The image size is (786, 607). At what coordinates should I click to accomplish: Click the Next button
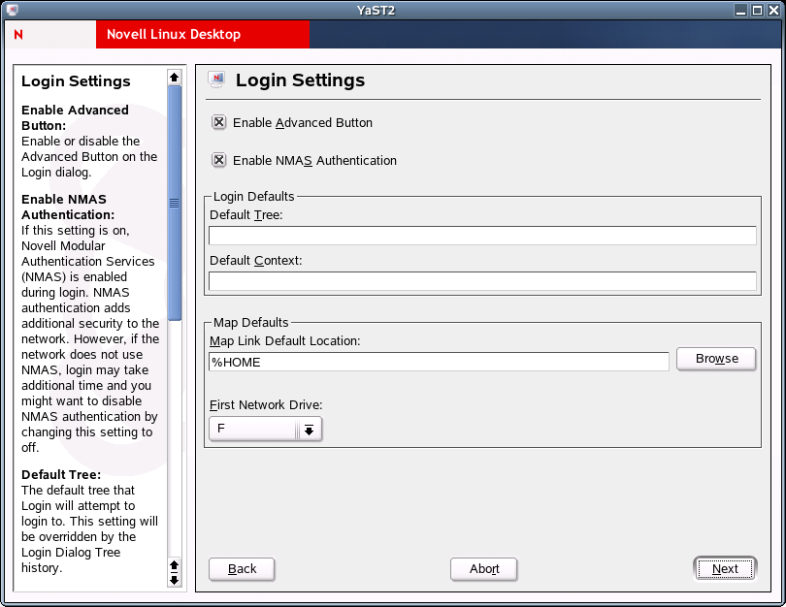pyautogui.click(x=725, y=569)
